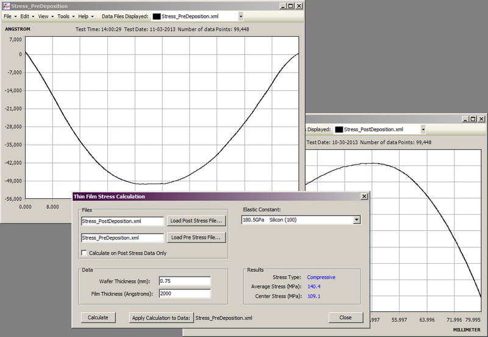488x337 pixels.
Task: Maximize the Stress_PreDeposition window
Action: [291, 5]
